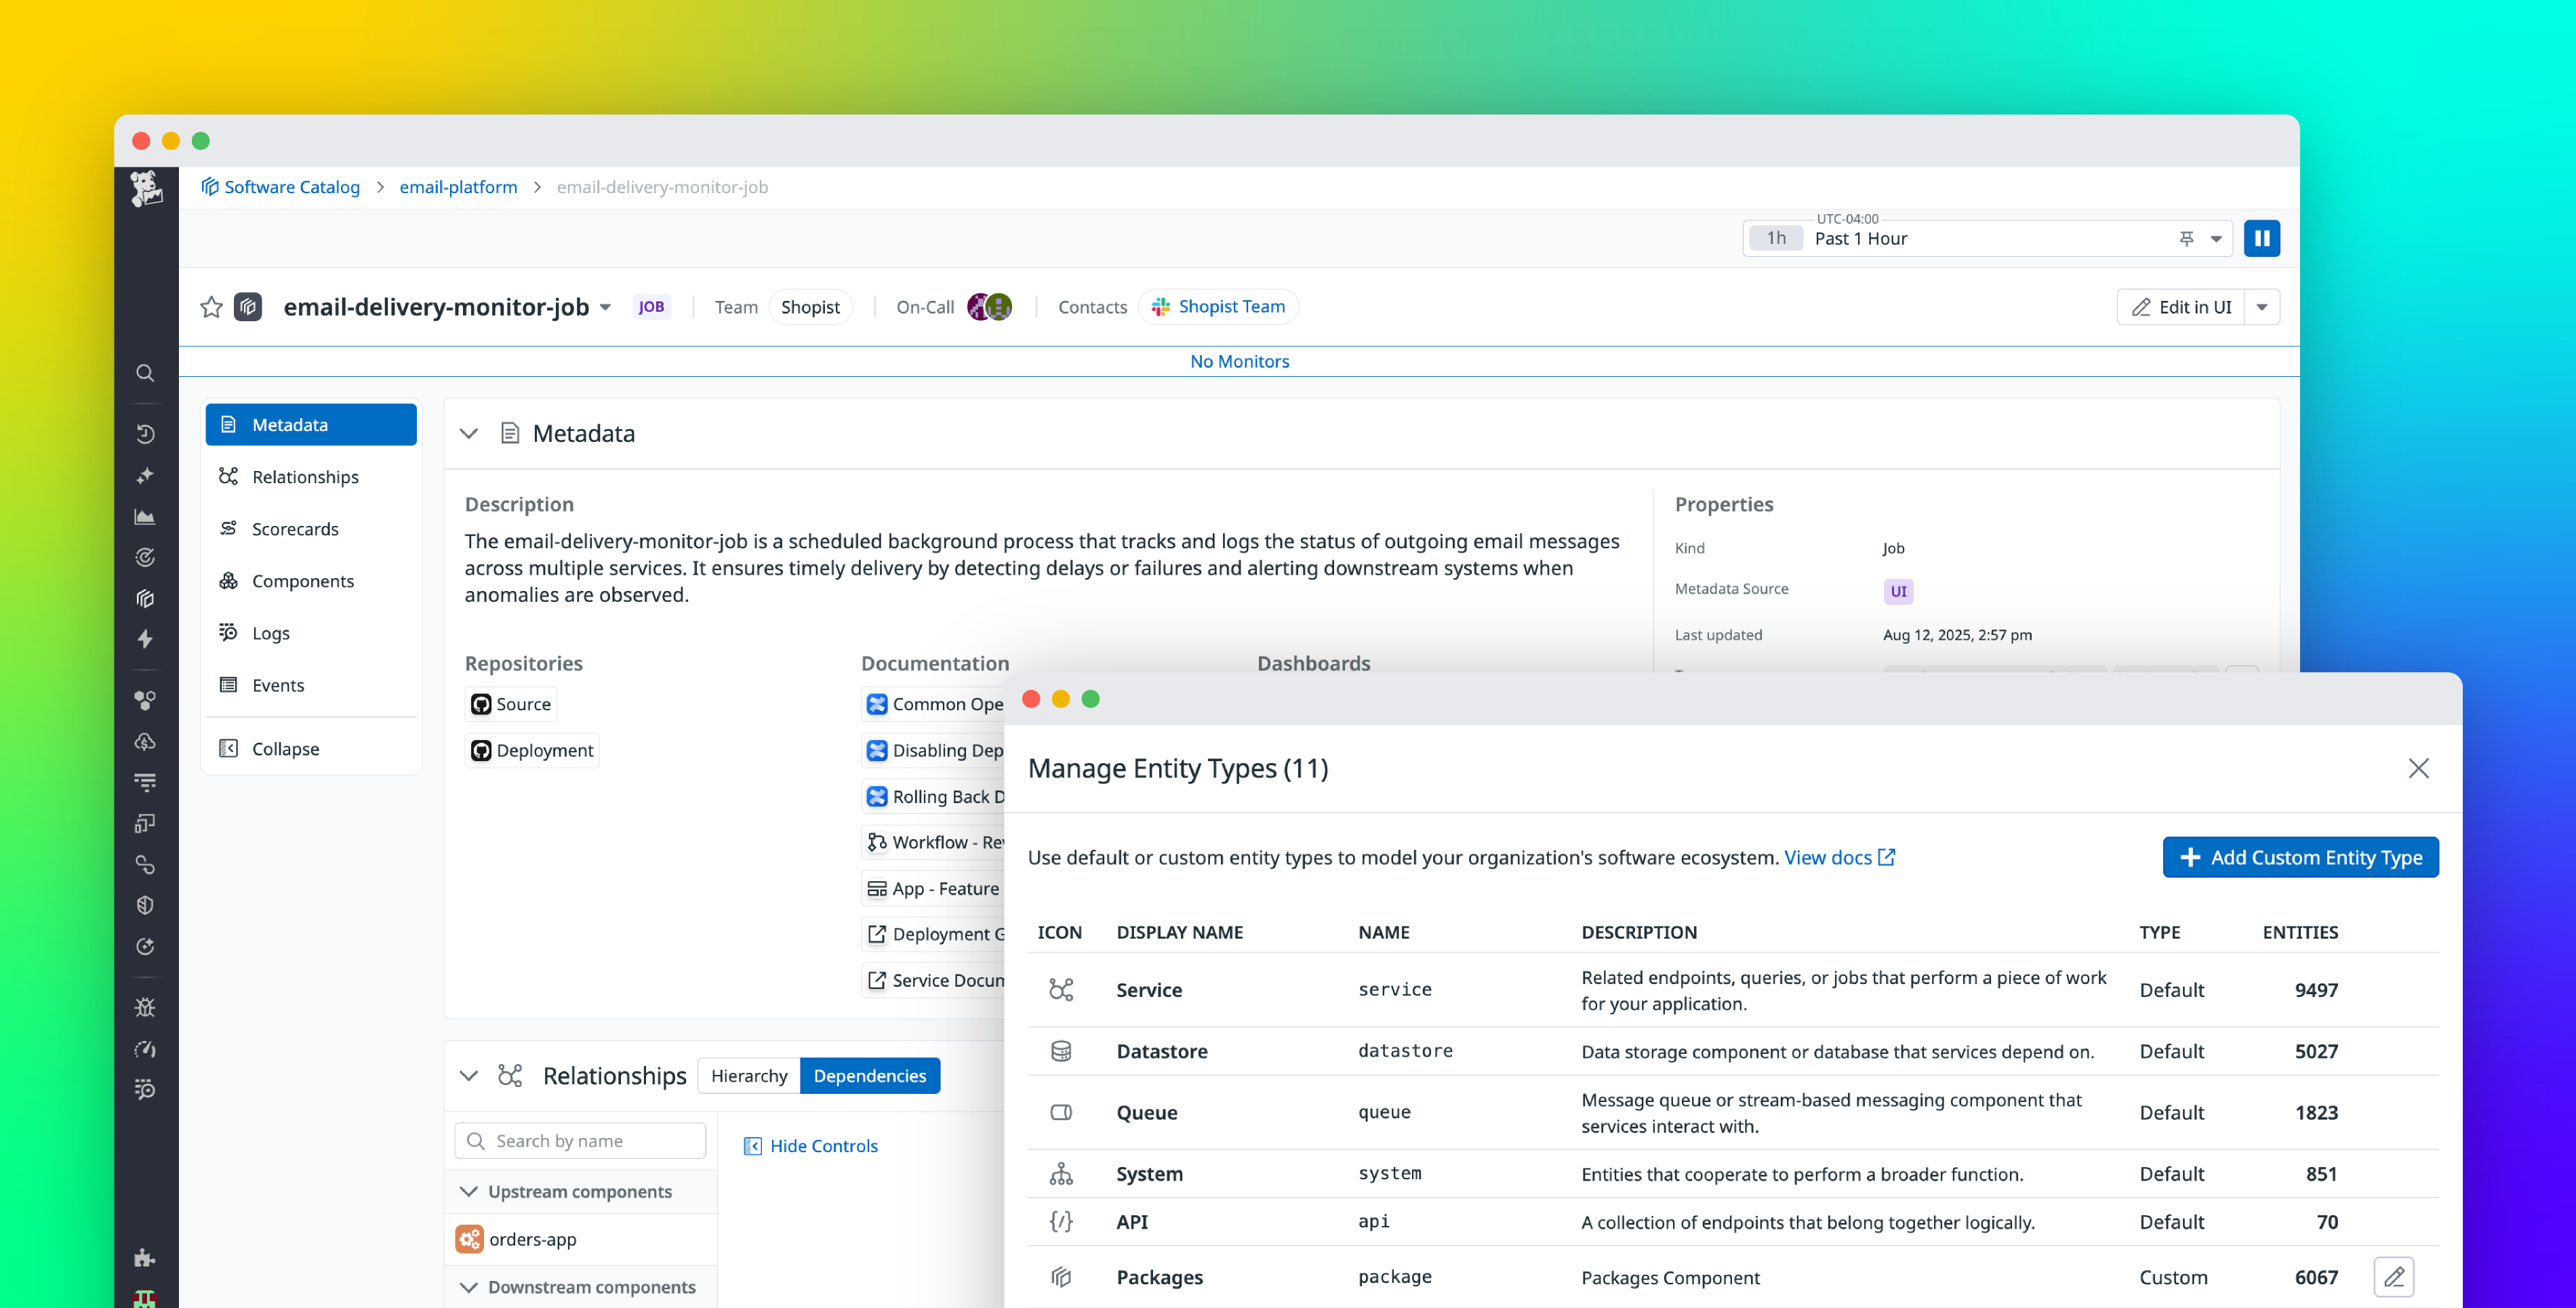This screenshot has width=2576, height=1308.
Task: Click the Watchdog sparkles icon in sidebar
Action: [146, 475]
